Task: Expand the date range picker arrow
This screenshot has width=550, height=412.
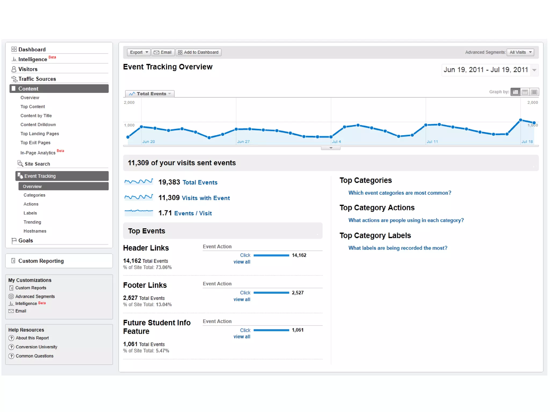Action: point(534,70)
